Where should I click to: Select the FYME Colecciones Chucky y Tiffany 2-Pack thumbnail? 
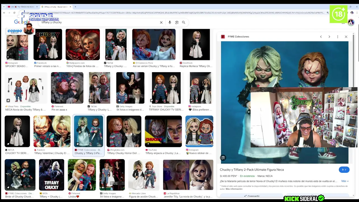pyautogui.click(x=88, y=131)
